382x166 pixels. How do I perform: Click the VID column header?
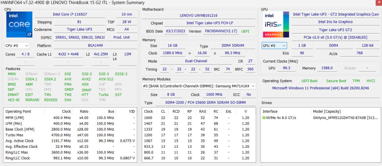127,111
